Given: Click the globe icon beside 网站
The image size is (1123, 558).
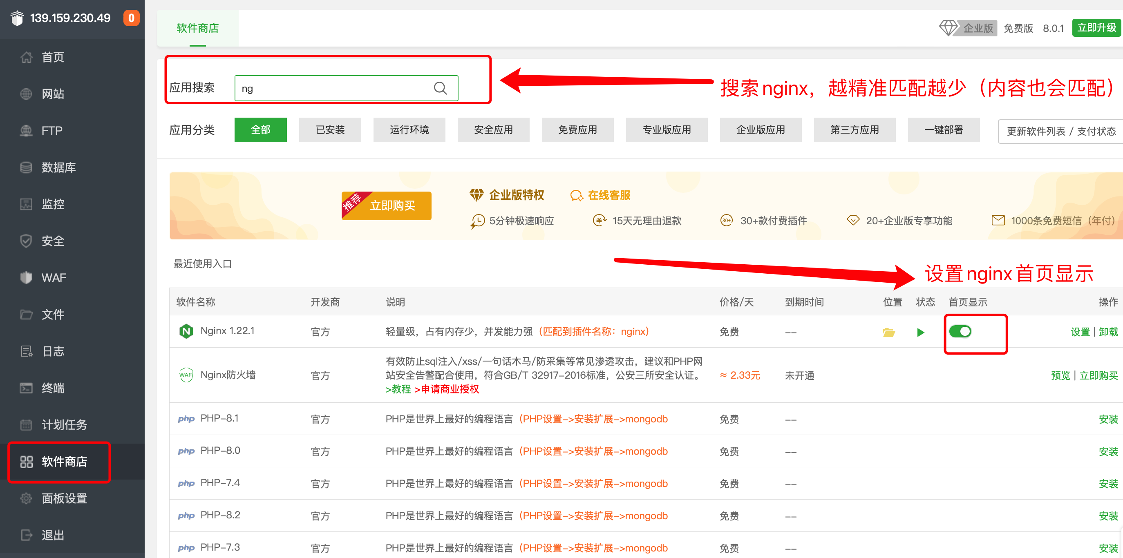Looking at the screenshot, I should [26, 94].
